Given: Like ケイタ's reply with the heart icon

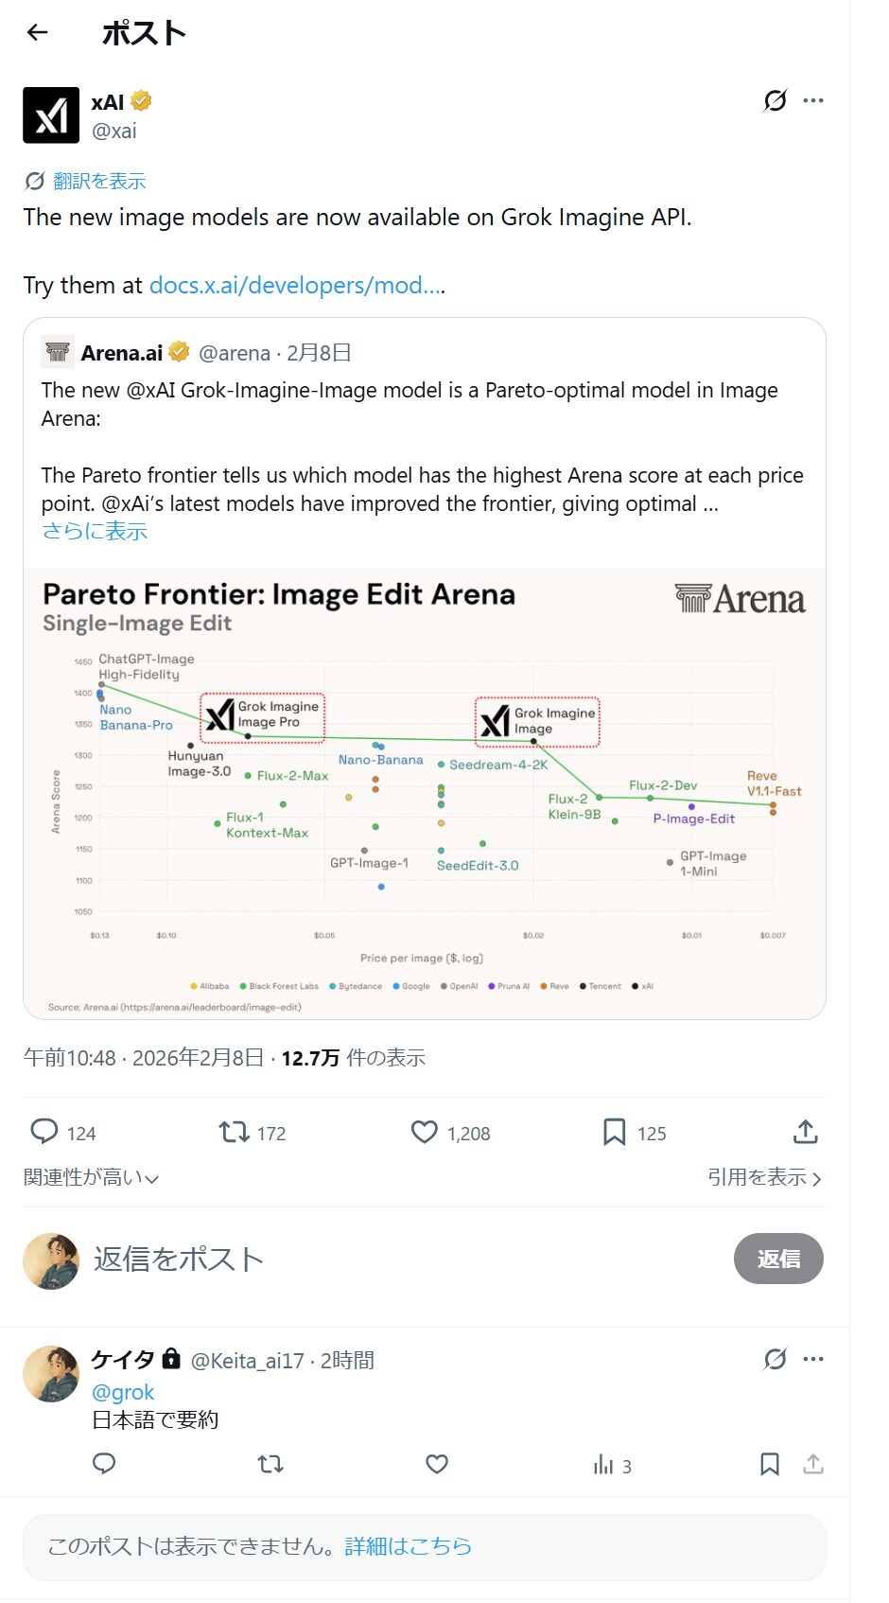Looking at the screenshot, I should coord(436,1464).
